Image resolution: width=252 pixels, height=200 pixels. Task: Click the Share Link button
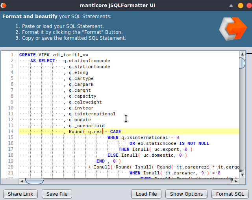20,194
